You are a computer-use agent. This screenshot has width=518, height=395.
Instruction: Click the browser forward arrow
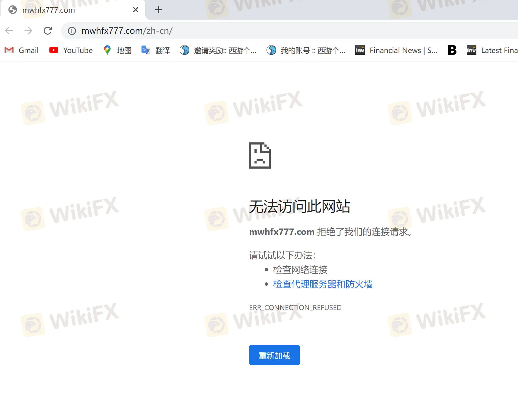28,30
